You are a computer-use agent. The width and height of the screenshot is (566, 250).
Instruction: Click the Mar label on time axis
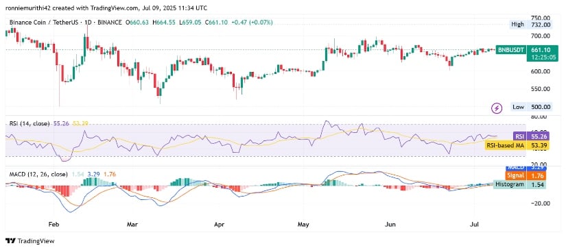point(132,225)
